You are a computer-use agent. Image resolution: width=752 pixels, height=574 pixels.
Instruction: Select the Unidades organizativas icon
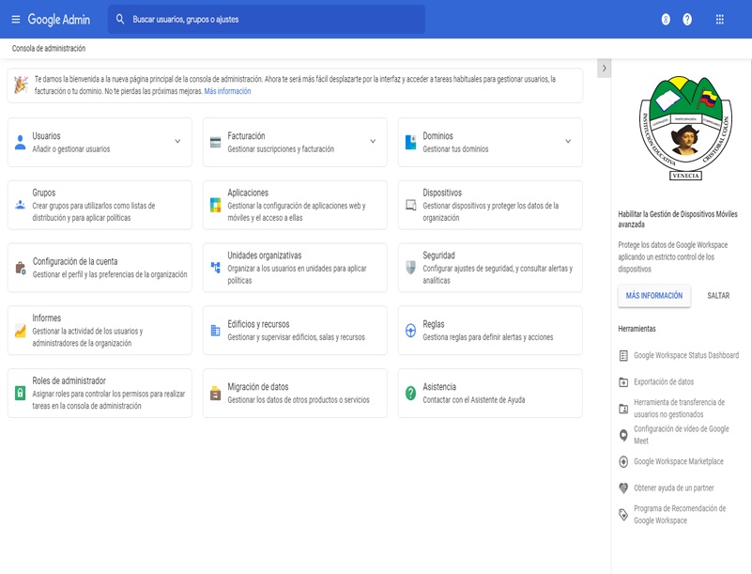(x=215, y=268)
